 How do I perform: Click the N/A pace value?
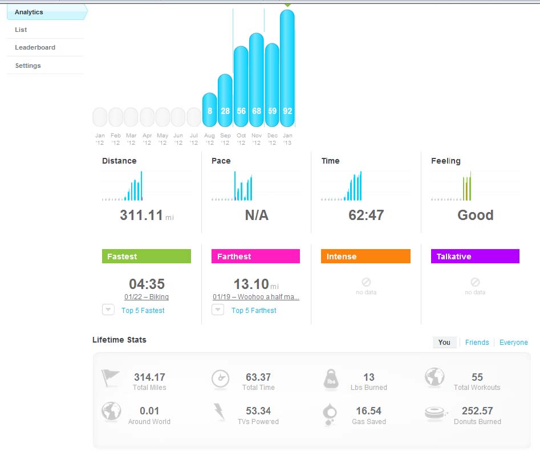257,215
